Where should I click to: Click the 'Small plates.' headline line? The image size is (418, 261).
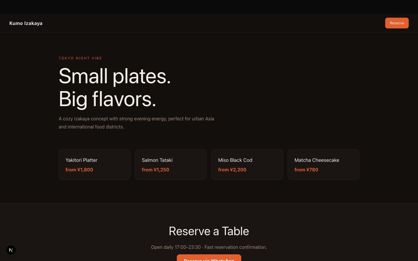(115, 76)
